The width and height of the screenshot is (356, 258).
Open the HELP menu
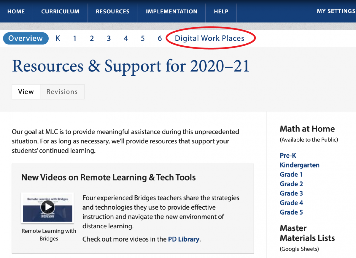coord(221,12)
